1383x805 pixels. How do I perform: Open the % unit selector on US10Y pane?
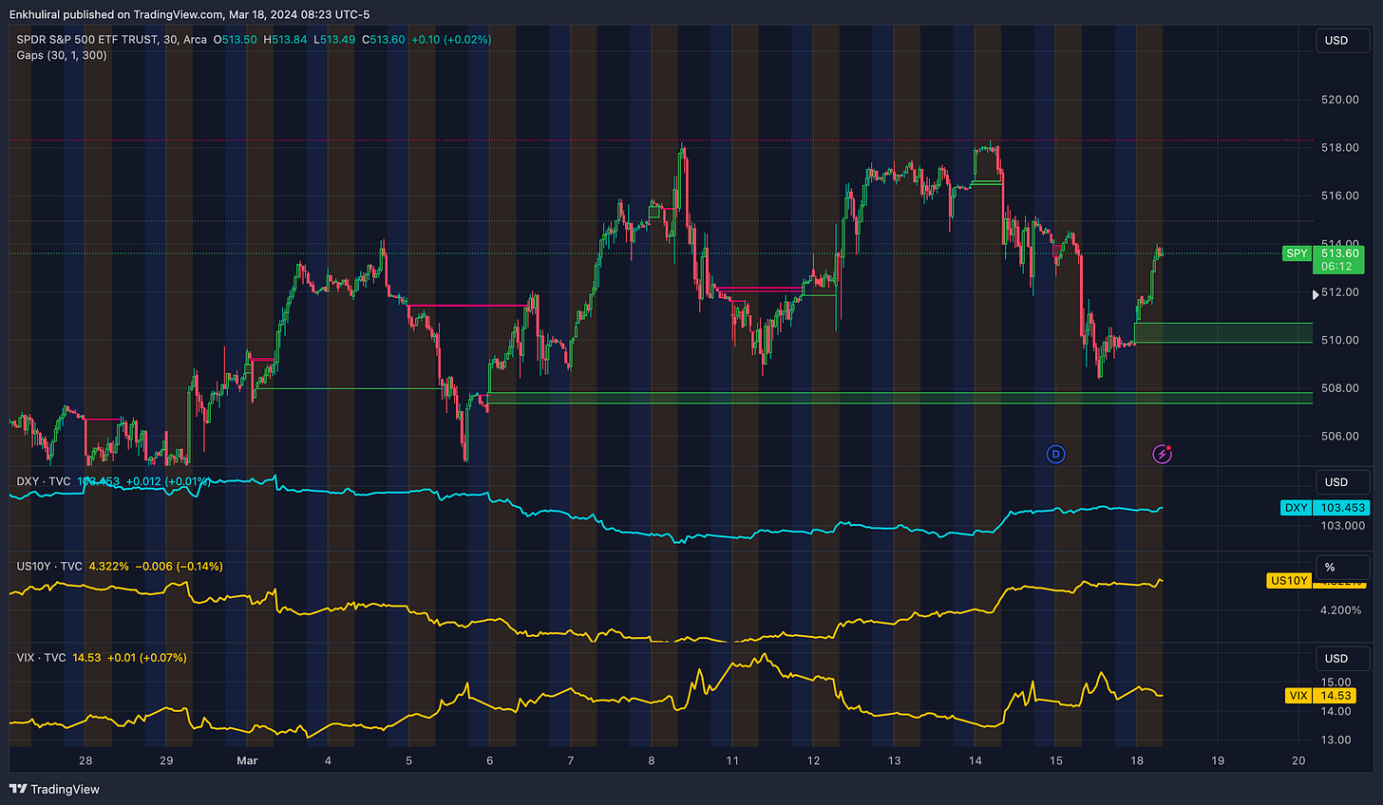coord(1342,567)
